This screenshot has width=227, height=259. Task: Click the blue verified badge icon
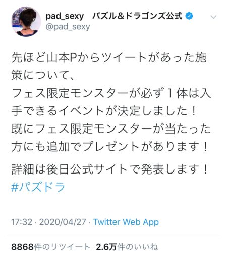click(189, 16)
